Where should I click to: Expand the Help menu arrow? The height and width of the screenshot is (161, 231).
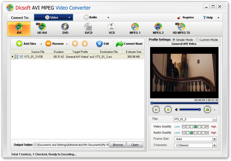pos(218,18)
